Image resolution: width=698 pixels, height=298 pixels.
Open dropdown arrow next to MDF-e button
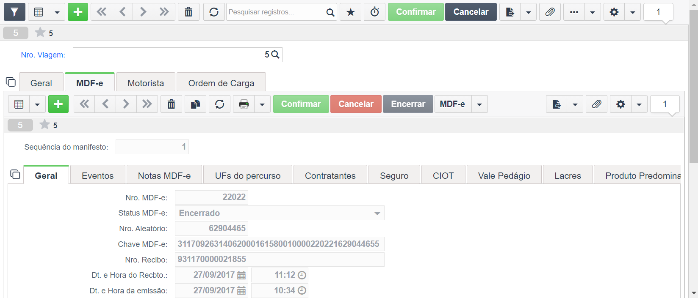pyautogui.click(x=479, y=104)
